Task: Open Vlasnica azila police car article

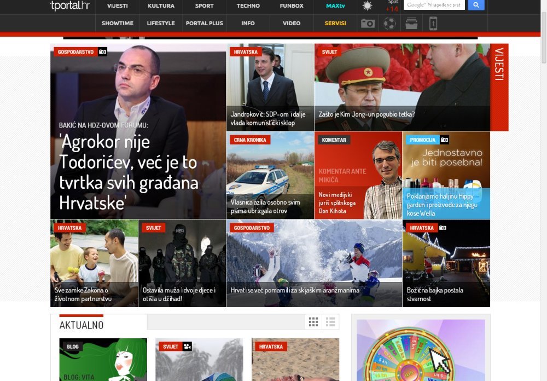Action: (270, 175)
